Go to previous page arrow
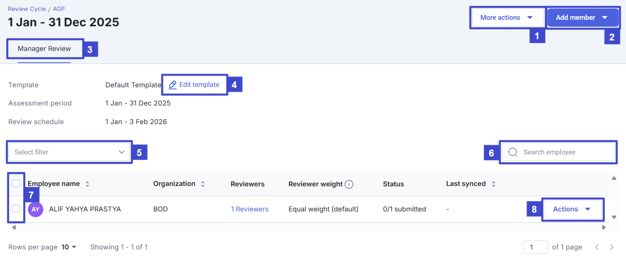Image resolution: width=626 pixels, height=266 pixels. [597, 247]
